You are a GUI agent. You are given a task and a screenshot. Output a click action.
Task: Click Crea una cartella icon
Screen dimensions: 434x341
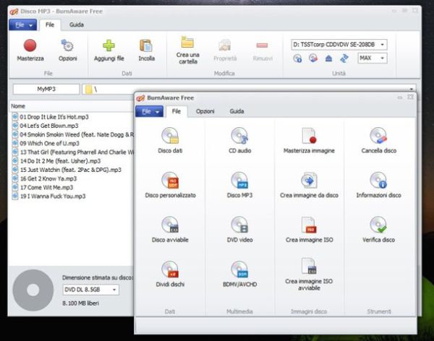click(x=187, y=43)
